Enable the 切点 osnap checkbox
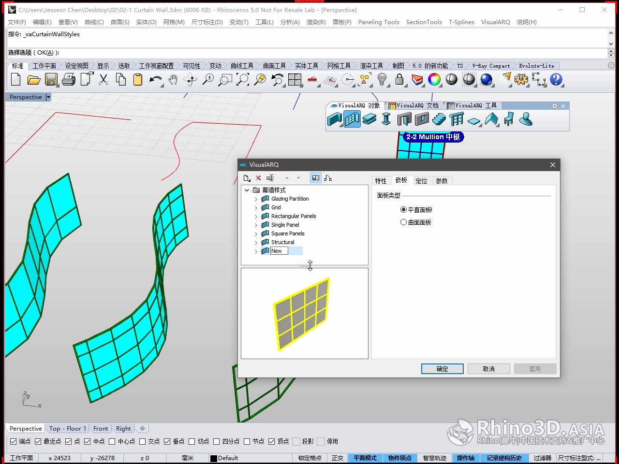 click(192, 441)
